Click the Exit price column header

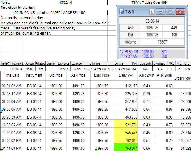77,63
